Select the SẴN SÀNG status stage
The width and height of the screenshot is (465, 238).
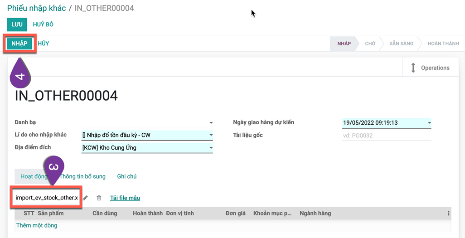[401, 44]
